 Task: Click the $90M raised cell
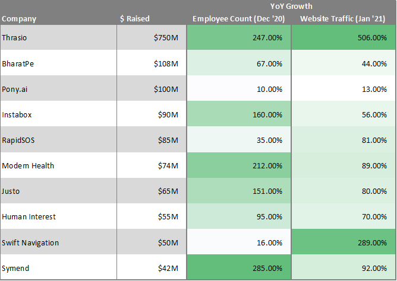click(152, 114)
